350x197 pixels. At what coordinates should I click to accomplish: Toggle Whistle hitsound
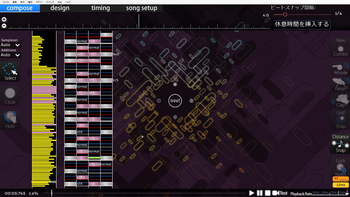pos(341,69)
